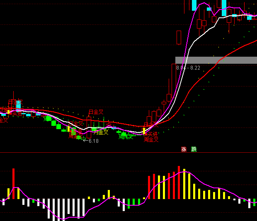Viewport: 257px width, 221px height.
Task: Select the gray price gap band
Action: pyautogui.click(x=216, y=60)
